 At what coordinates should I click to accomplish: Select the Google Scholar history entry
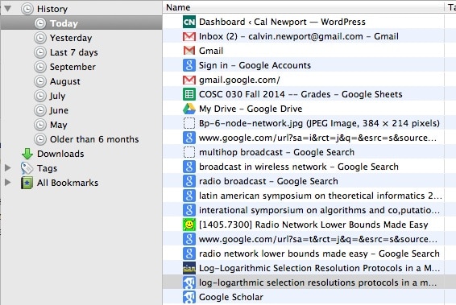click(304, 297)
